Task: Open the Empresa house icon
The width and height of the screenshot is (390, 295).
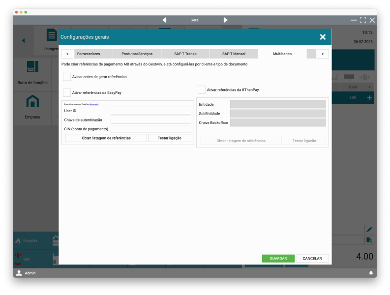Action: tap(32, 101)
